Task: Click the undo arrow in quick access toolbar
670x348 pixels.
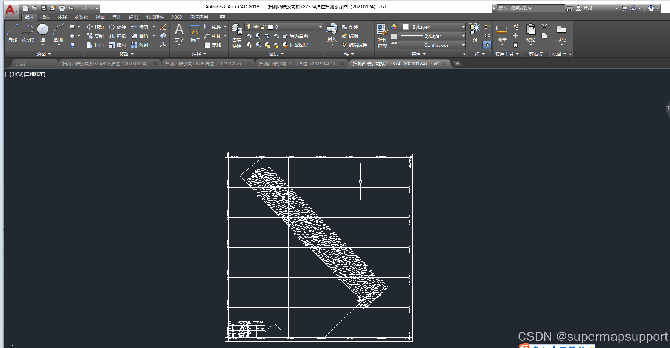Action: (71, 8)
